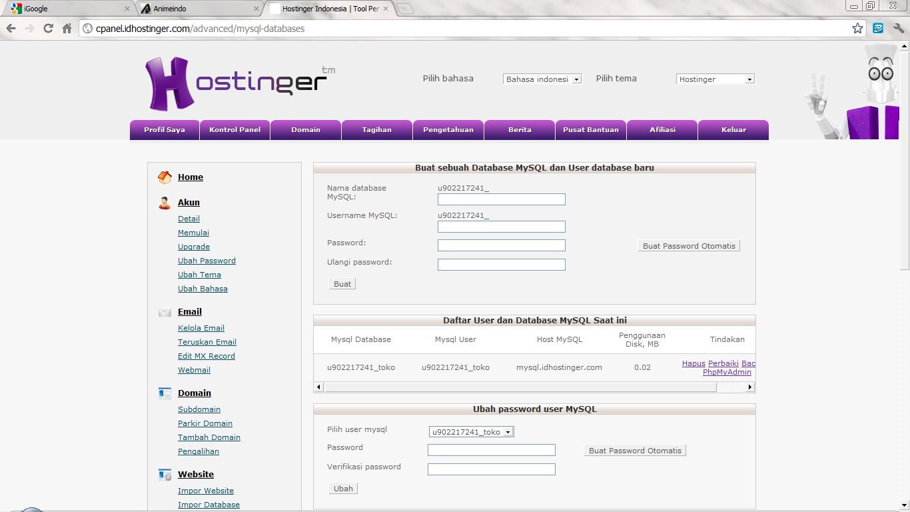
Task: Click the Verifikasi password field
Action: (x=492, y=469)
